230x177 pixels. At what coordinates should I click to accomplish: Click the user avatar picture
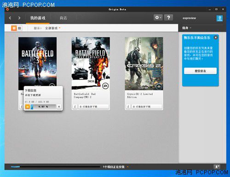[x=219, y=18]
